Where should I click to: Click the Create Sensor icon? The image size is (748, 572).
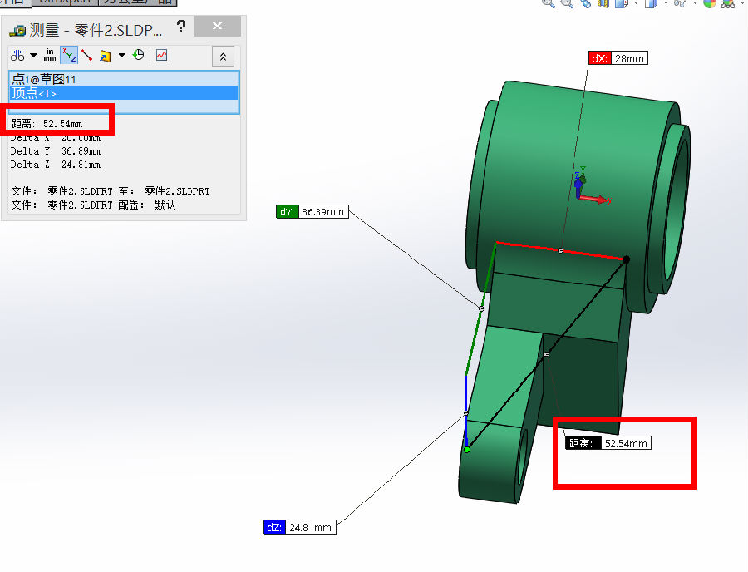tap(161, 56)
